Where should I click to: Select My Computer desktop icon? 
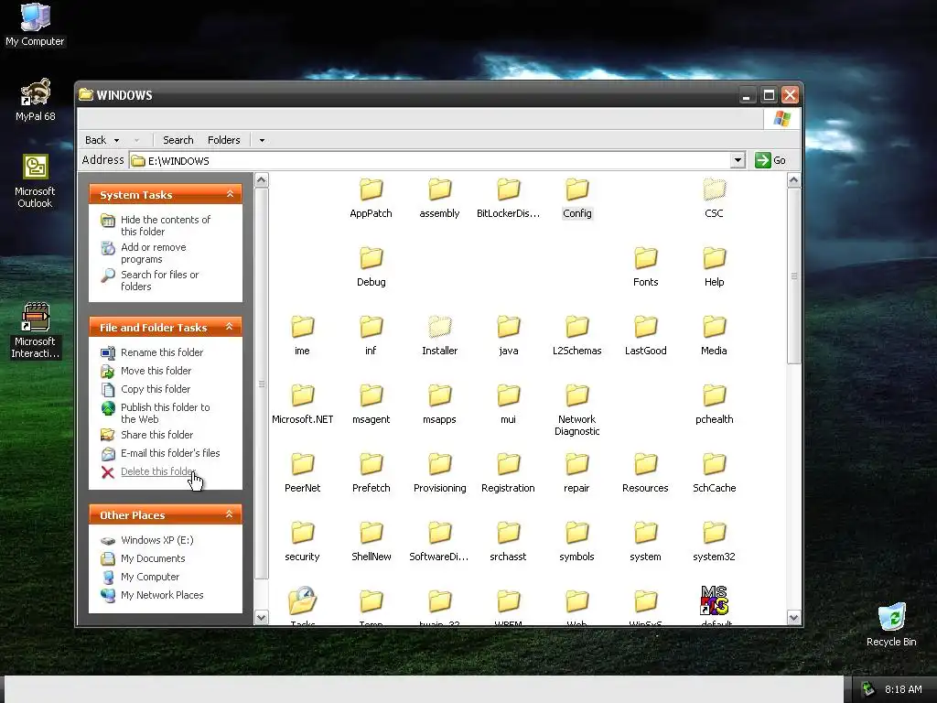pos(36,25)
